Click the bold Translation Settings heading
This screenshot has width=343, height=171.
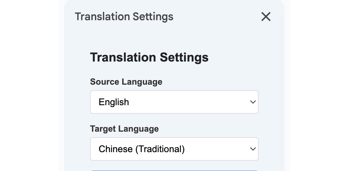pos(149,57)
